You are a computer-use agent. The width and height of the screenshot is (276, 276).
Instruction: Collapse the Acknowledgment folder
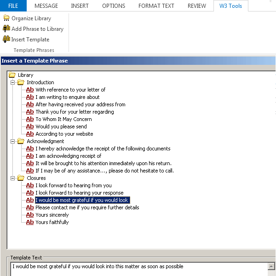tap(12, 141)
